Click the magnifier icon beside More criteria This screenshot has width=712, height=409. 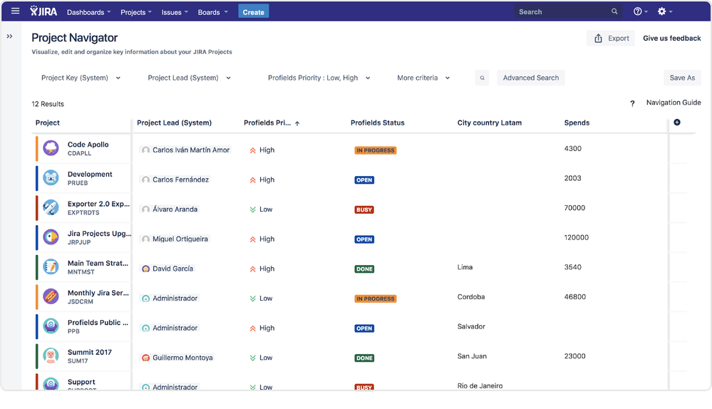[483, 78]
